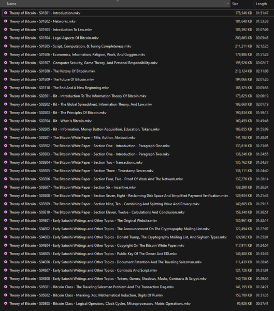Click the length value 01:36:51
Screen dimensions: 274x311
click(262, 212)
